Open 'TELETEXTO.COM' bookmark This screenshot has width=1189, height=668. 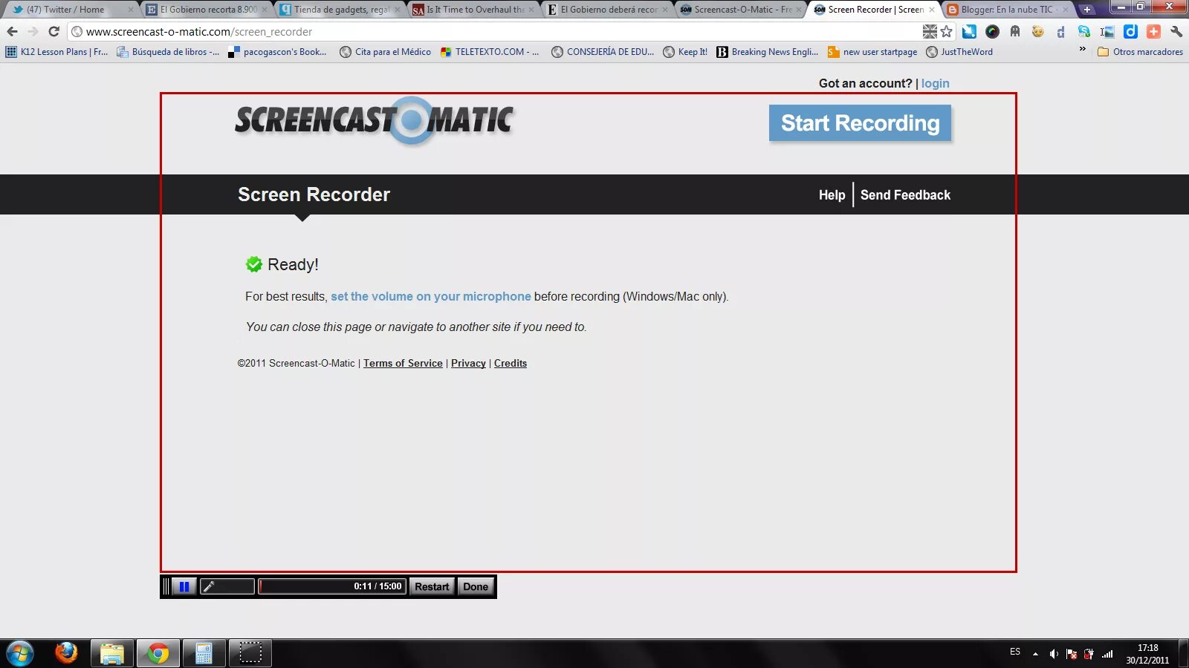coord(490,52)
